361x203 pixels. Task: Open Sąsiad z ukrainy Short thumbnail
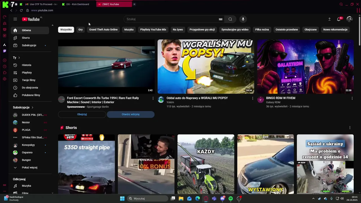tap(325, 164)
